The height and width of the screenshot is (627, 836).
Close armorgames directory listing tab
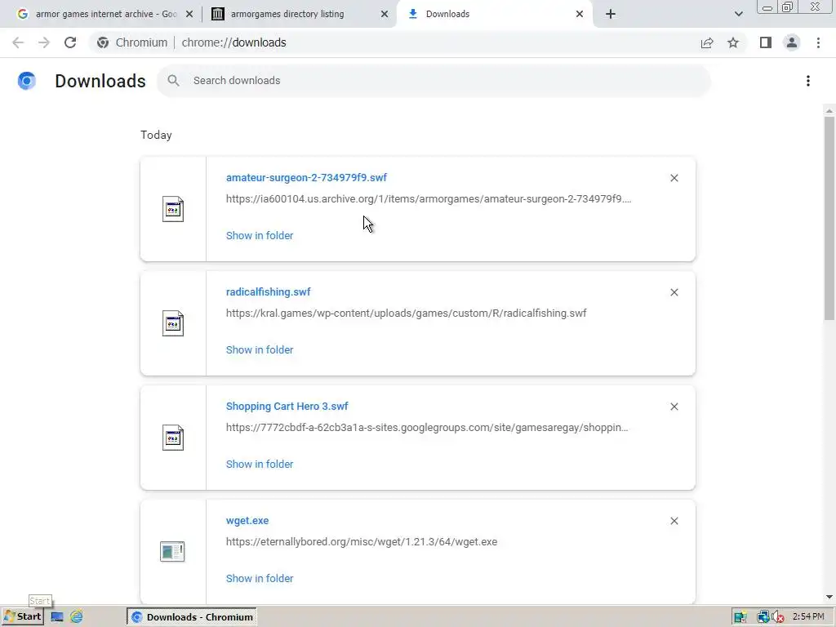(385, 15)
